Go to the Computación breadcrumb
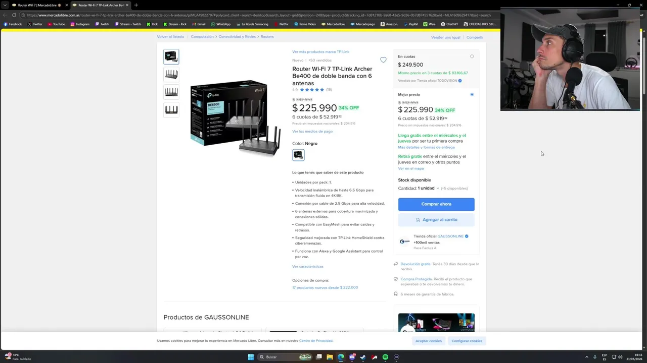 (202, 37)
